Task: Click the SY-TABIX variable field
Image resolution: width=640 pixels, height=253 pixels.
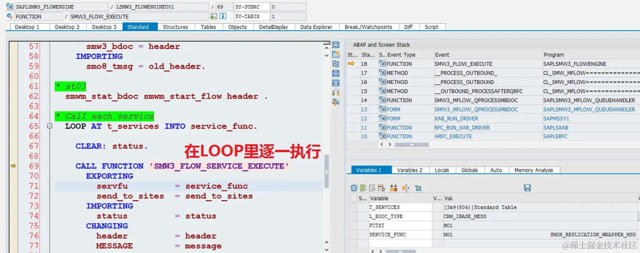Action: pyautogui.click(x=252, y=16)
